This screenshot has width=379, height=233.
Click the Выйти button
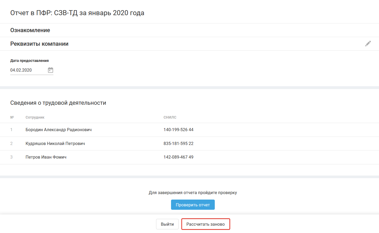point(167,224)
